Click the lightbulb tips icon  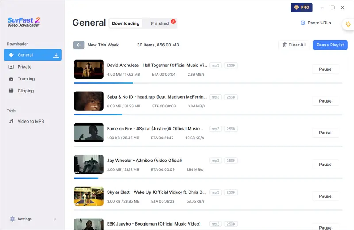(x=348, y=24)
